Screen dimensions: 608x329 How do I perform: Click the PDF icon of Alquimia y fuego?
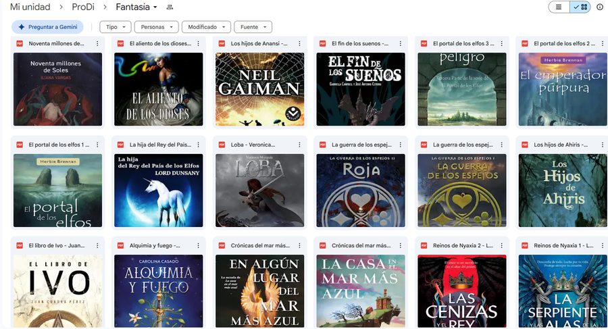[x=121, y=246]
